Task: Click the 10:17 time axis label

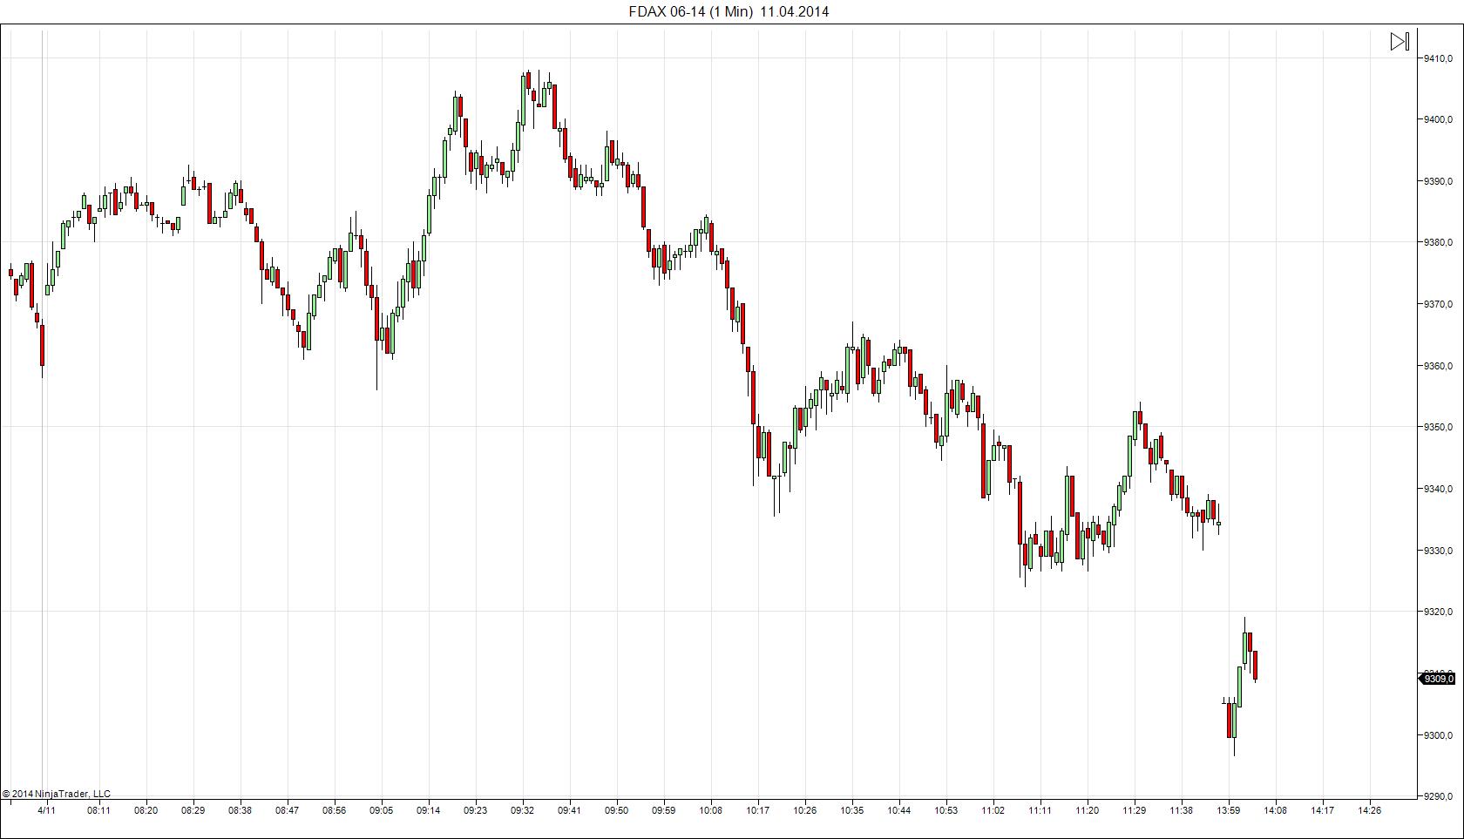Action: [x=758, y=810]
